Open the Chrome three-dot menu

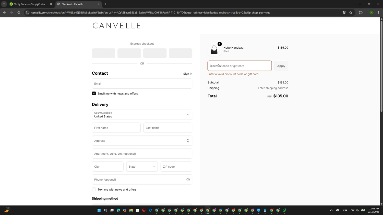click(x=379, y=12)
